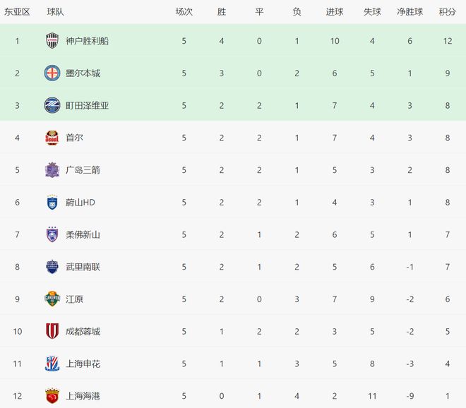Click the Chengdu Rongcheng red crest
Viewport: 466px width, 408px height.
(53, 331)
